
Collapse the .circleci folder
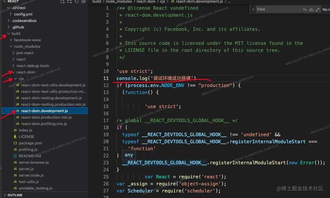9,8
